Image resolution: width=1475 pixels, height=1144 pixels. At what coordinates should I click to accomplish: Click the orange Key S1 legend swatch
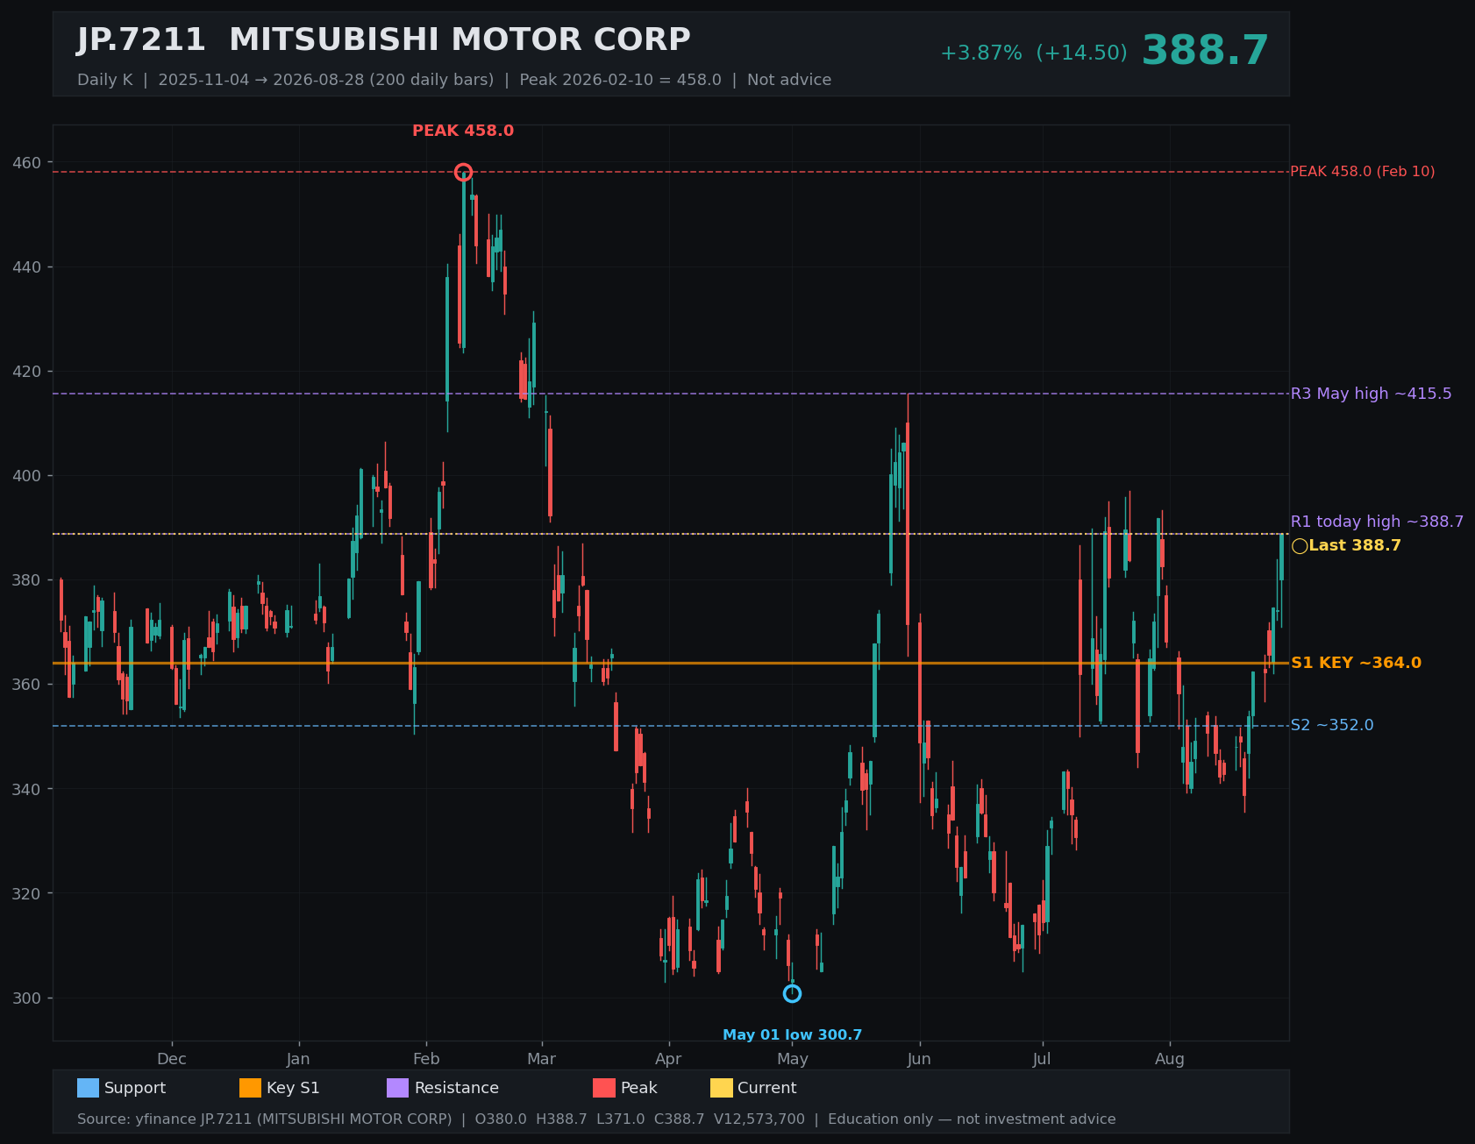click(250, 1088)
